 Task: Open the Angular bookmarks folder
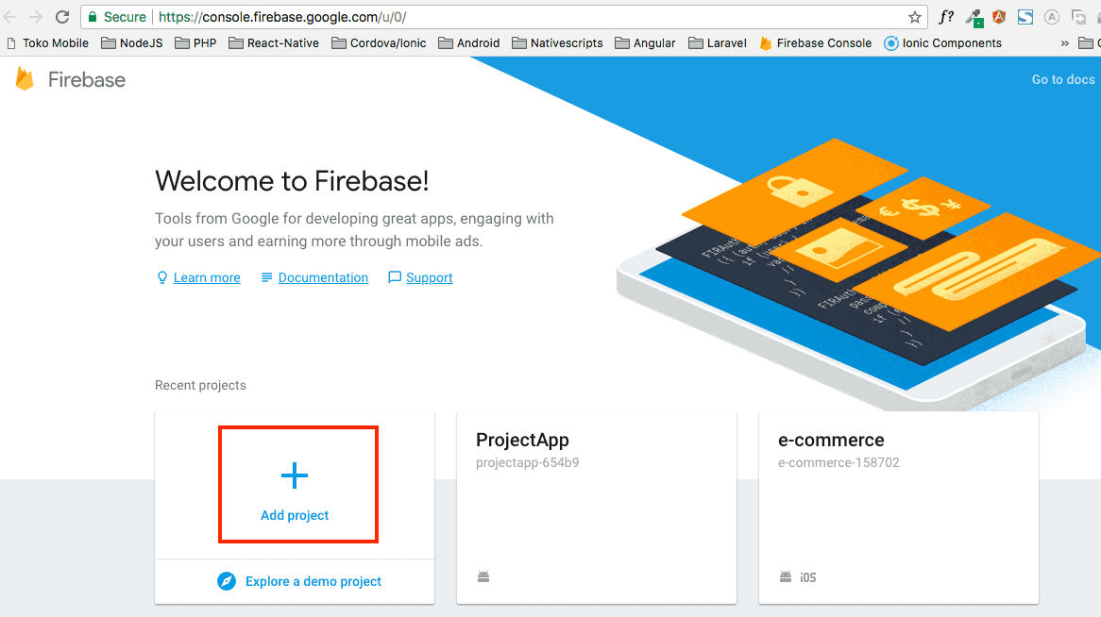pyautogui.click(x=645, y=42)
